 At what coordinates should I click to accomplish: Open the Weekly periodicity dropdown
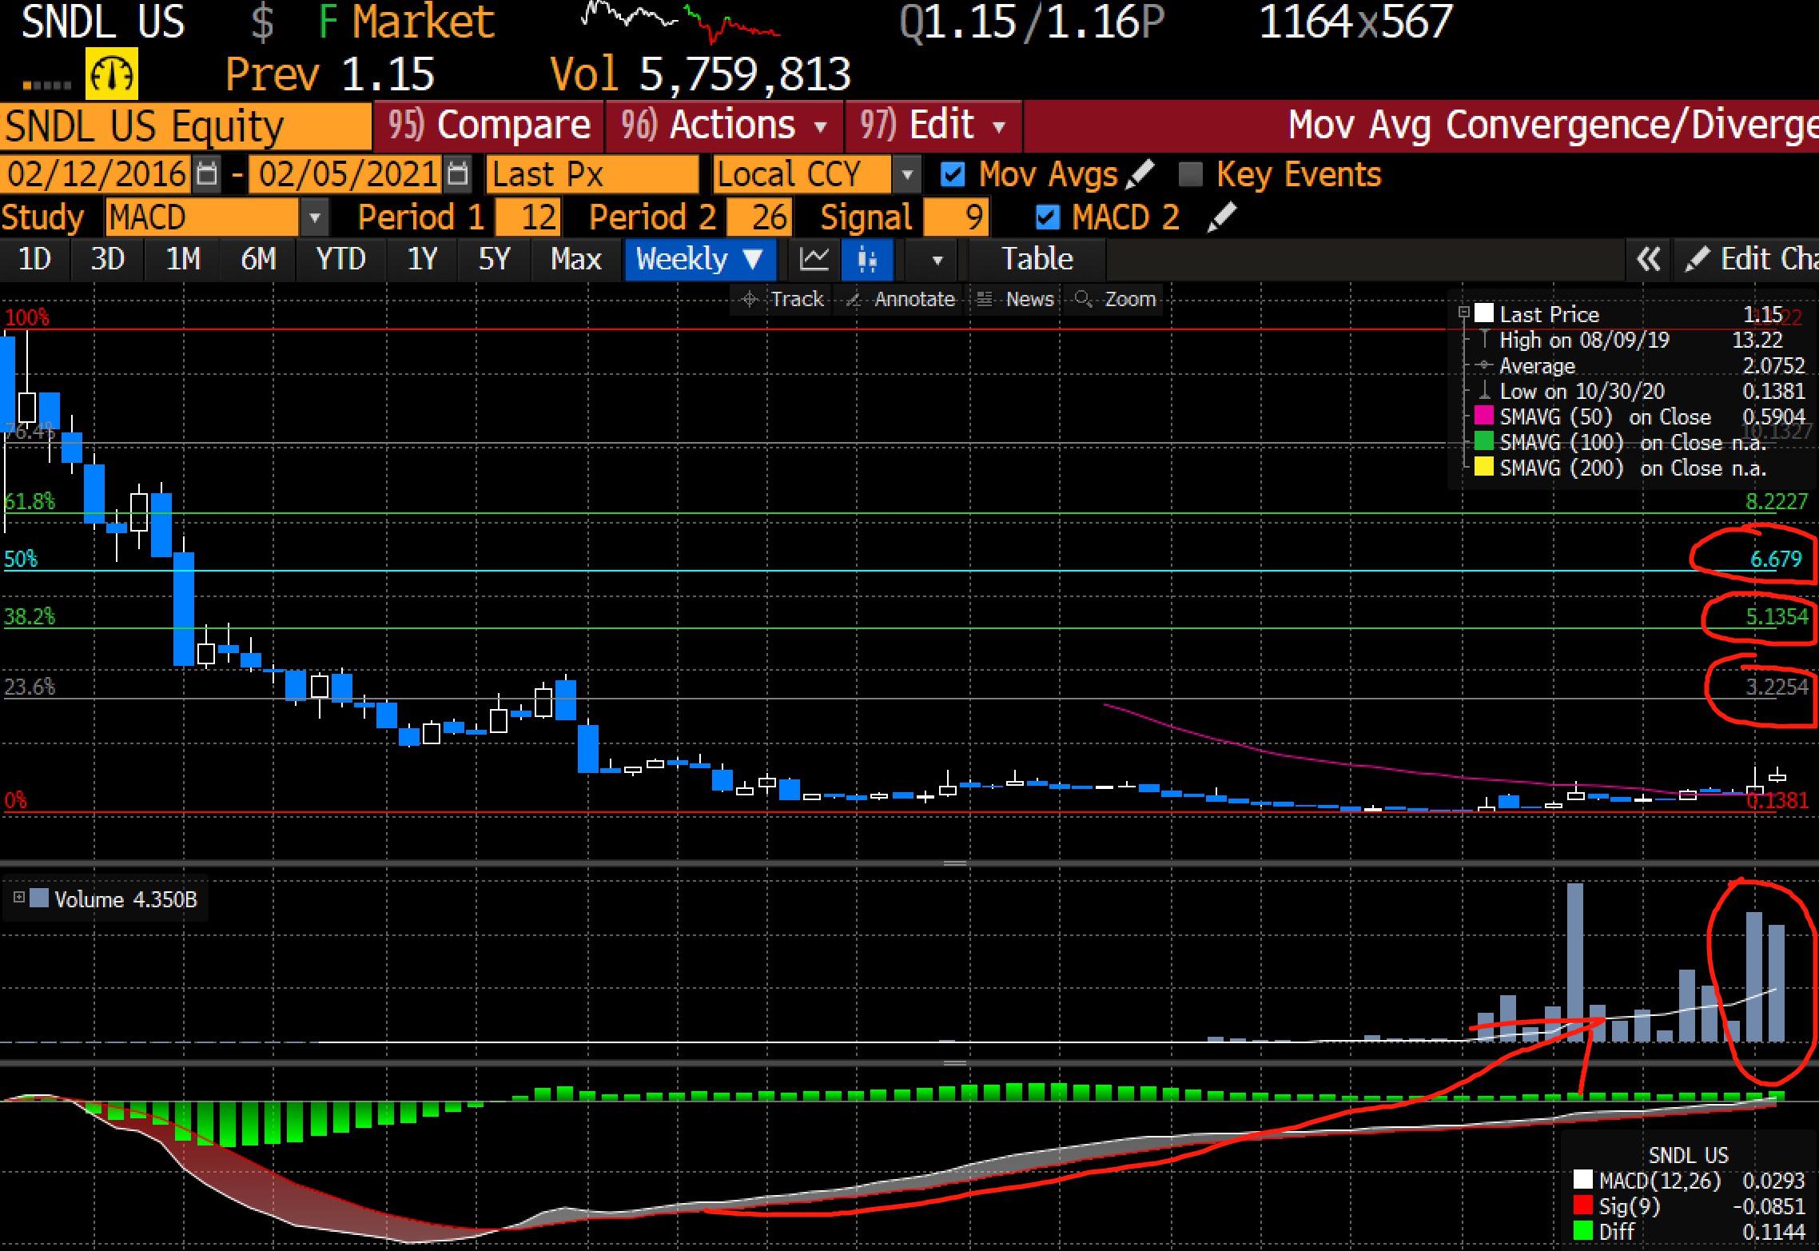699,259
